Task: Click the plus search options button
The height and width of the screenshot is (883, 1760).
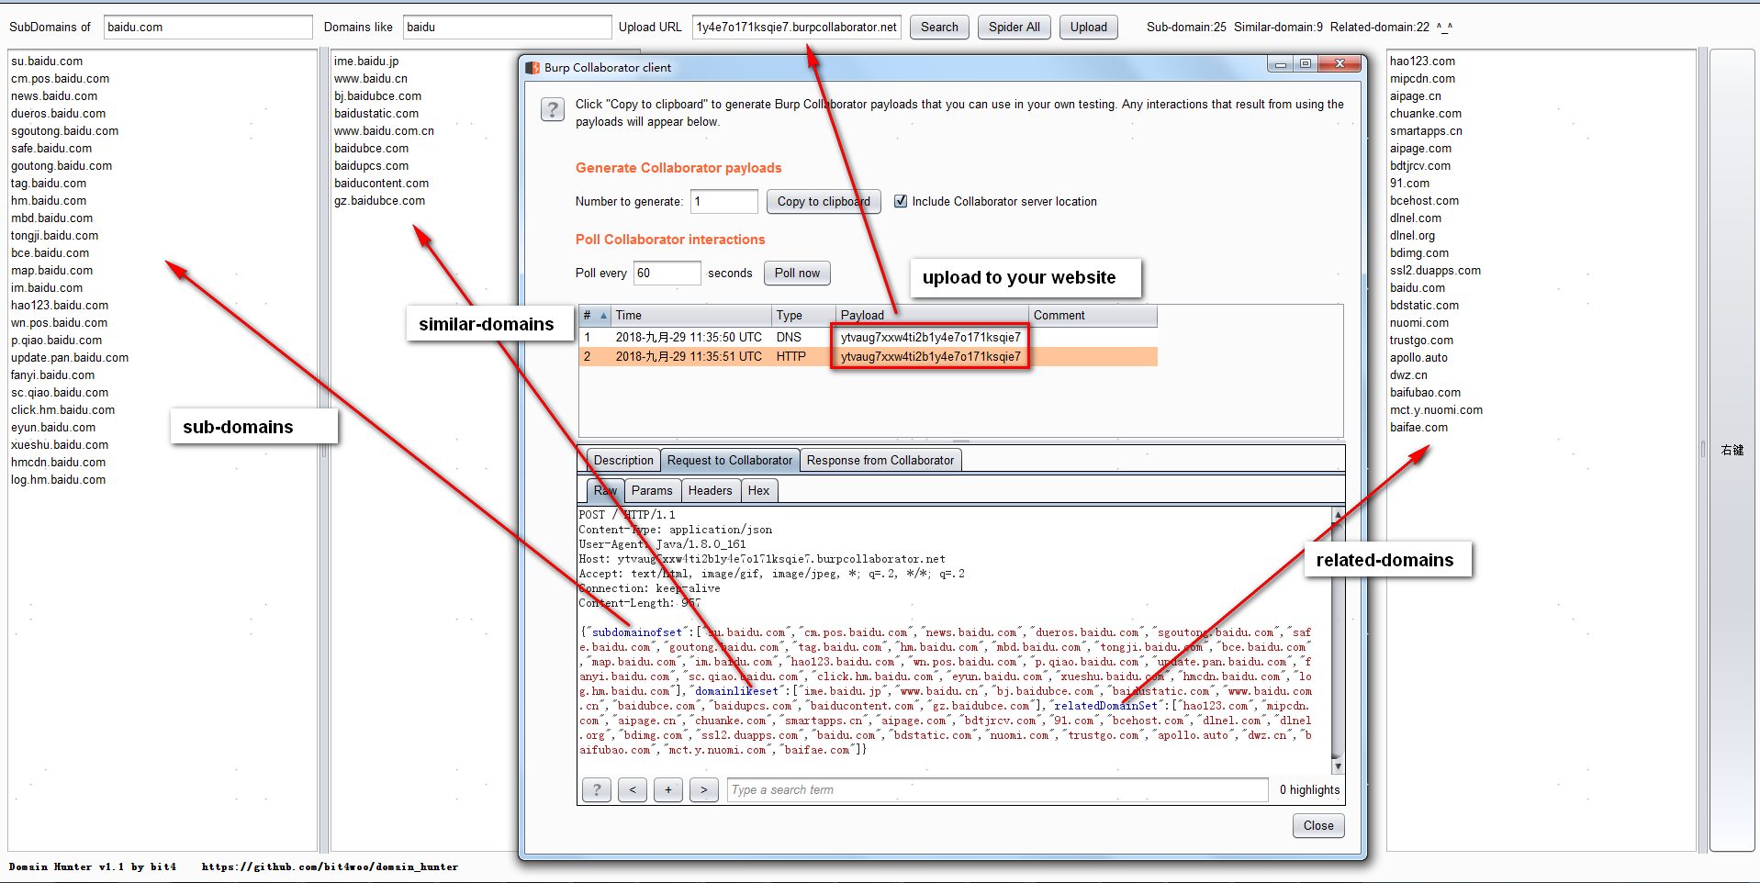Action: pyautogui.click(x=668, y=789)
